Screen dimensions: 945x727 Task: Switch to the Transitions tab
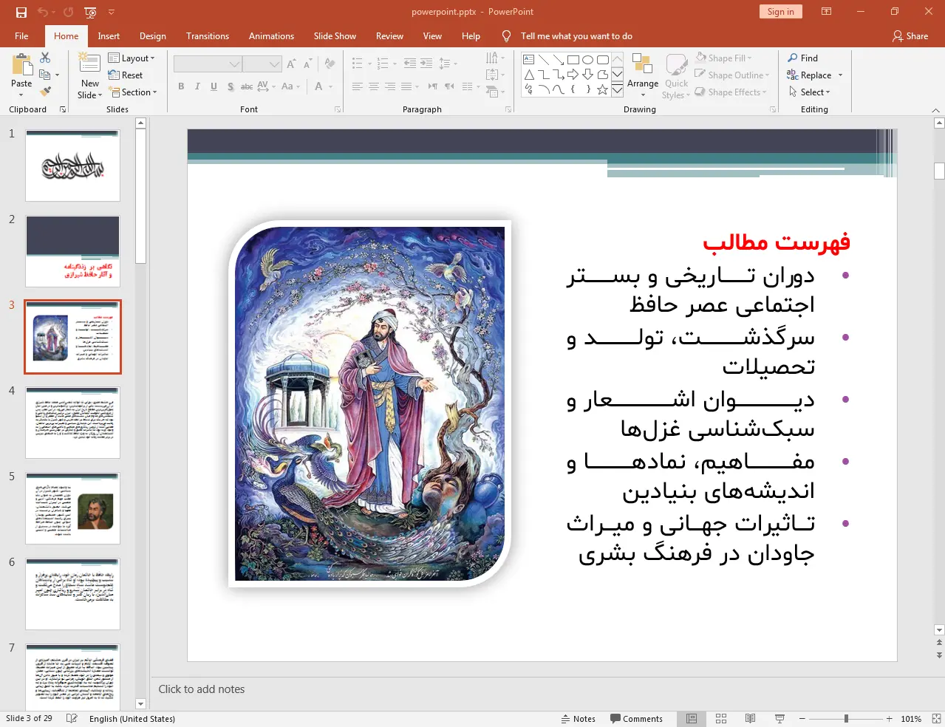click(x=208, y=36)
